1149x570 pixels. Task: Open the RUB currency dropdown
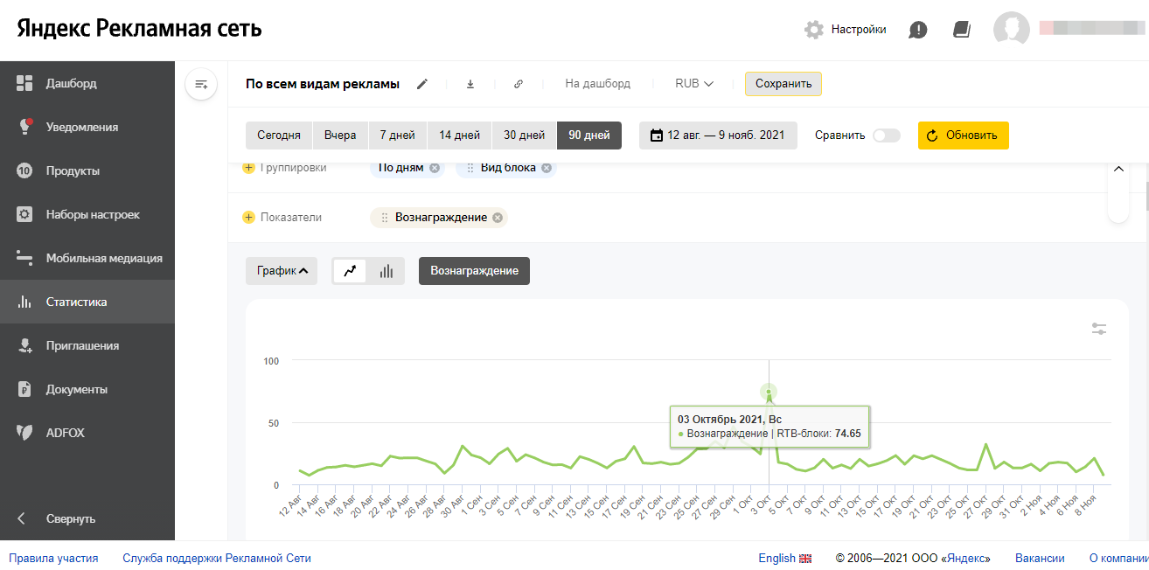point(694,84)
